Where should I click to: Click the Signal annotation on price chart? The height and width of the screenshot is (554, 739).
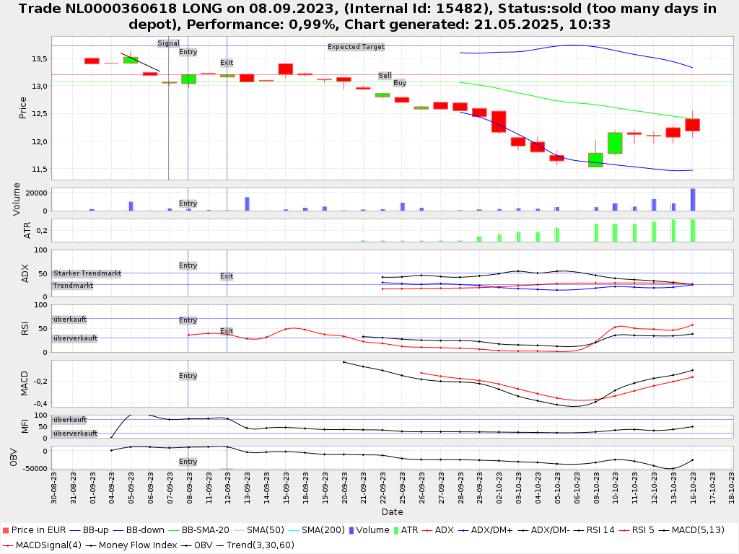coord(168,43)
